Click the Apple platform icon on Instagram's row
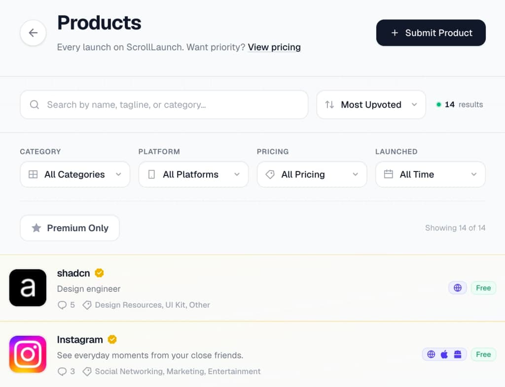505x387 pixels. point(444,354)
